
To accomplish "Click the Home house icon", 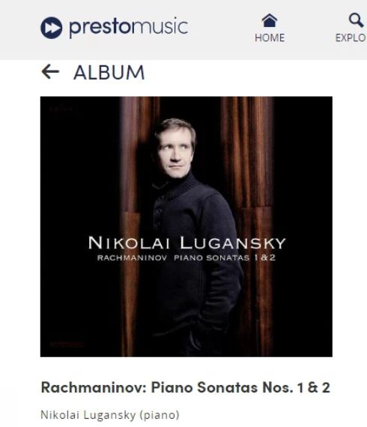I will pos(270,21).
